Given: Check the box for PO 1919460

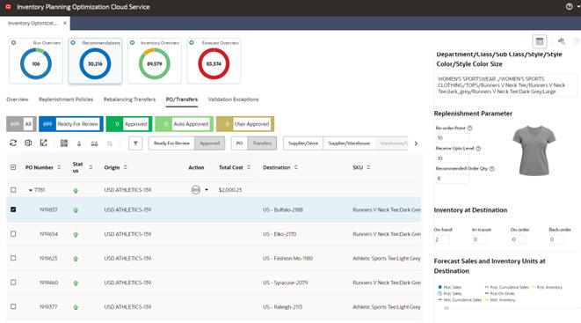Looking at the screenshot, I should click(x=13, y=283).
